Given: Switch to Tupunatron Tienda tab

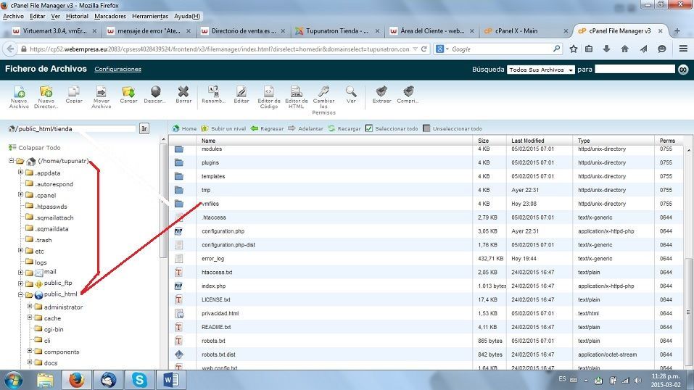Looking at the screenshot, I should click(x=337, y=31).
